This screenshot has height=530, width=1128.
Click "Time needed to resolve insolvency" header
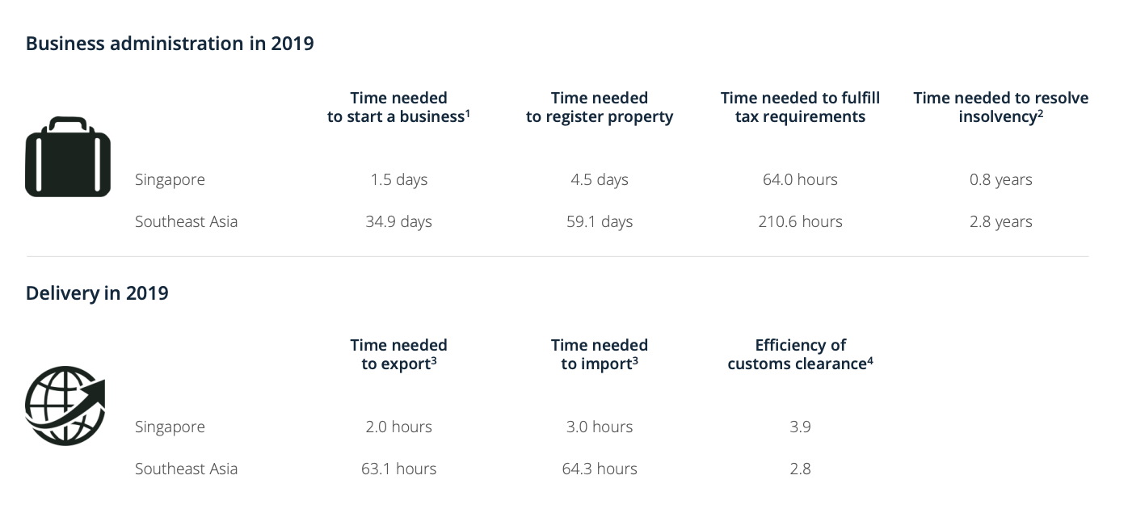click(x=1000, y=107)
